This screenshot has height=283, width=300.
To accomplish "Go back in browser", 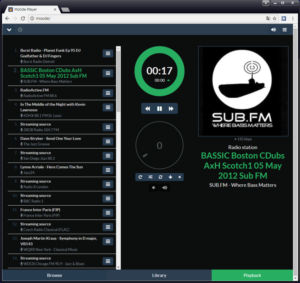I will tap(7, 18).
